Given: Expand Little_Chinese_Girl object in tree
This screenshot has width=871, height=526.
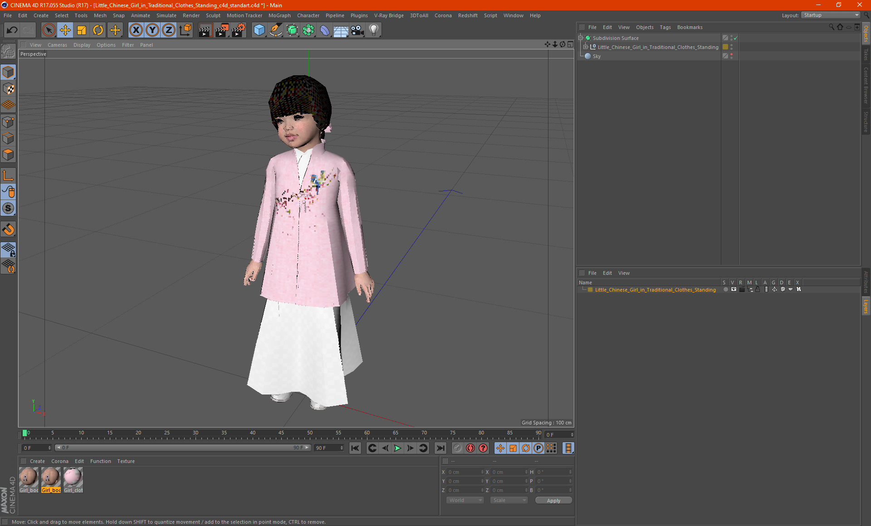Looking at the screenshot, I should click(586, 47).
